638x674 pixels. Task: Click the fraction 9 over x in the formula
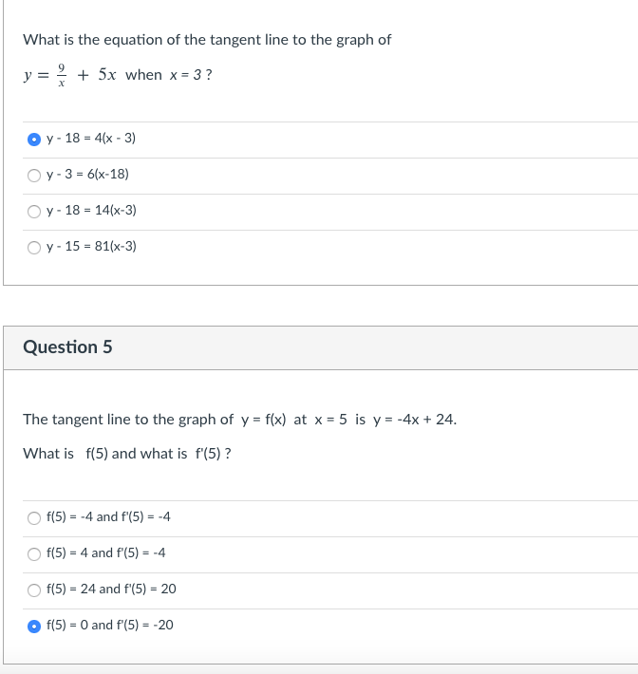tap(62, 75)
